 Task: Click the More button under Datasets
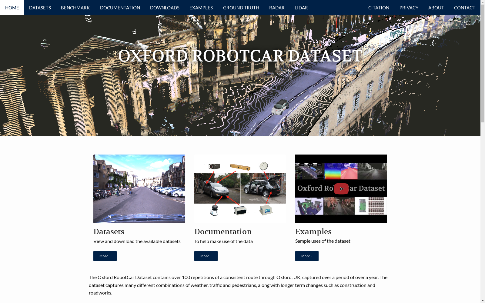click(x=105, y=256)
